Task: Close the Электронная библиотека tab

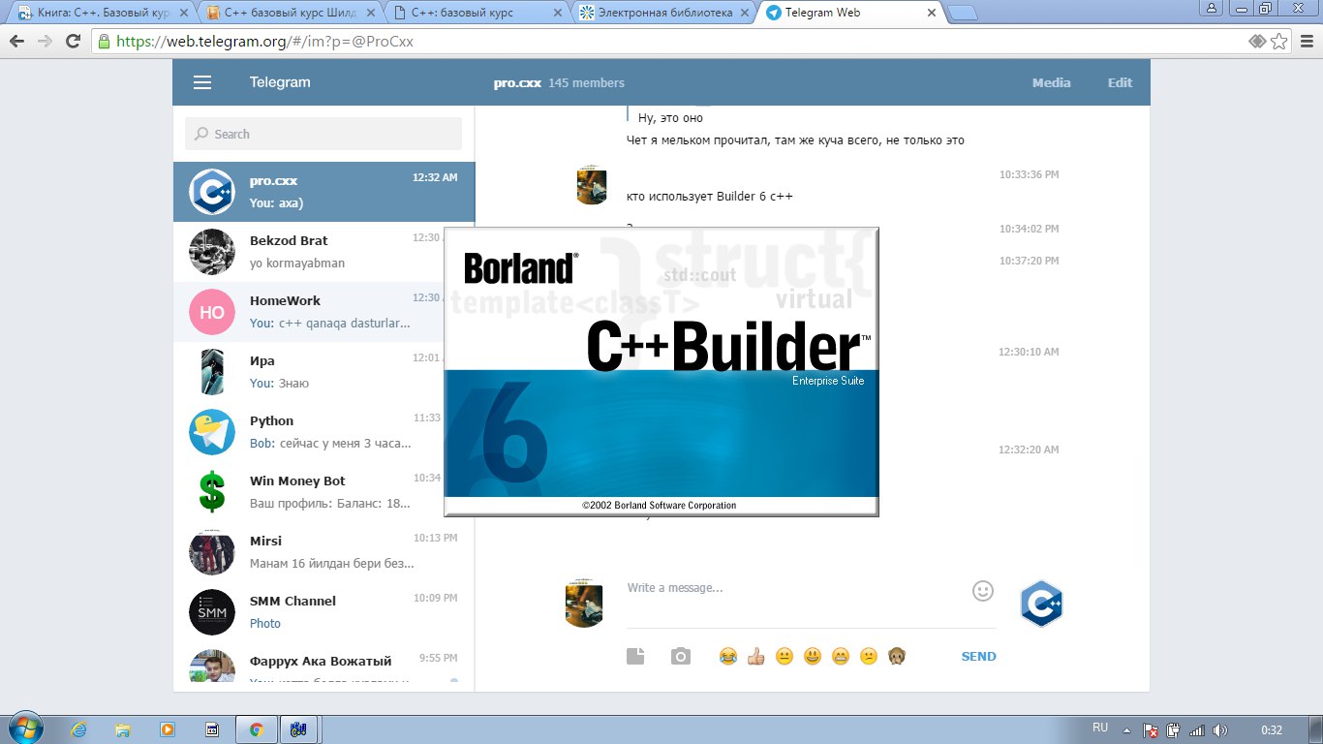Action: (x=743, y=14)
